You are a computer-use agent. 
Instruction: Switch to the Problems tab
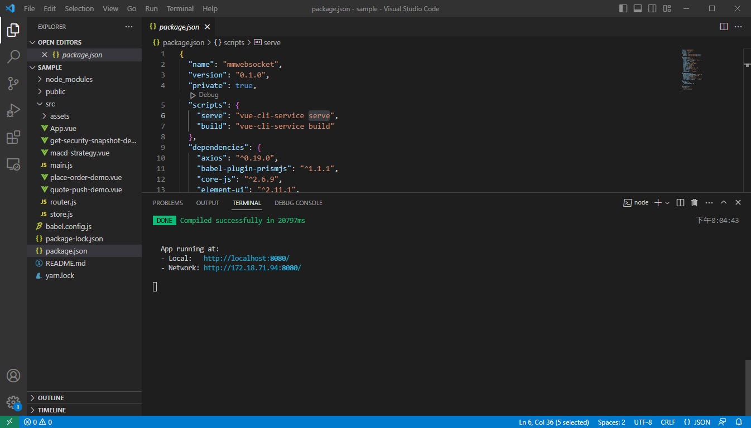pyautogui.click(x=168, y=203)
